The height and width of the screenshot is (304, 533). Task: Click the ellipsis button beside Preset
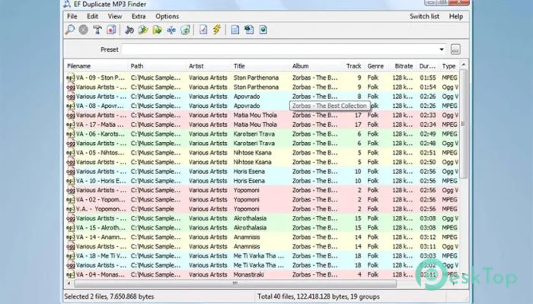(x=455, y=50)
